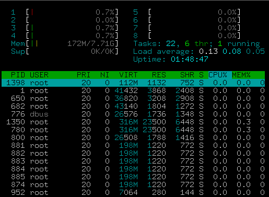Select process row with PID 952

[x=133, y=192]
